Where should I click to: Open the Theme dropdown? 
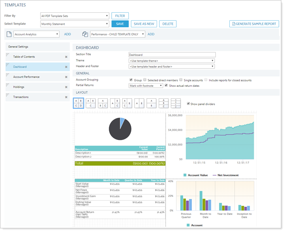(171, 60)
